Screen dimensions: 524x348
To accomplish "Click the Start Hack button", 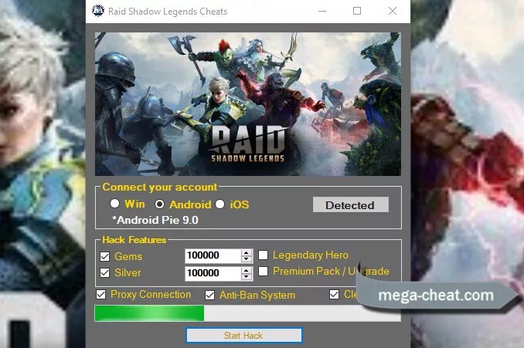I will click(244, 336).
